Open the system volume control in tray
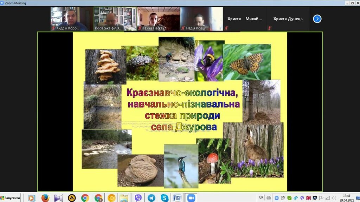Viewport: 360px width, 202px height. 334,198
